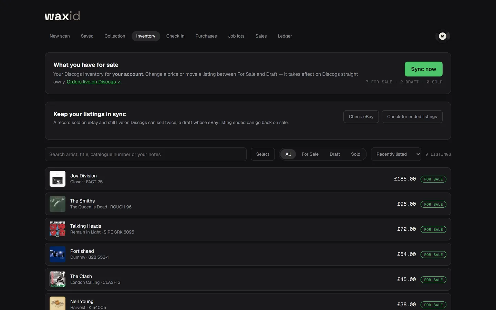Switch to the Saved tab
496x310 pixels.
click(x=87, y=36)
